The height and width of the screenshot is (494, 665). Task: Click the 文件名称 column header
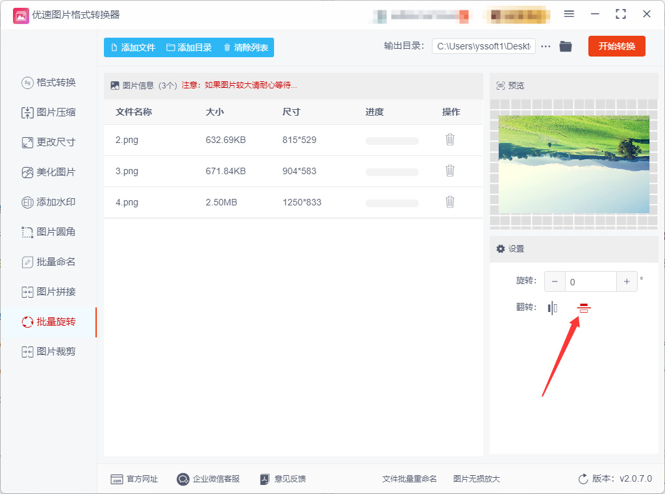[134, 112]
